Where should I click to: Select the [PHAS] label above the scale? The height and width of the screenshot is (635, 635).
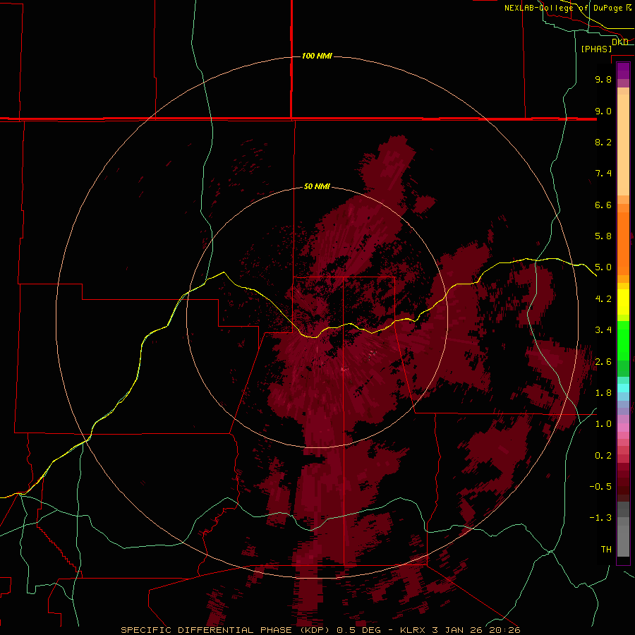click(596, 49)
